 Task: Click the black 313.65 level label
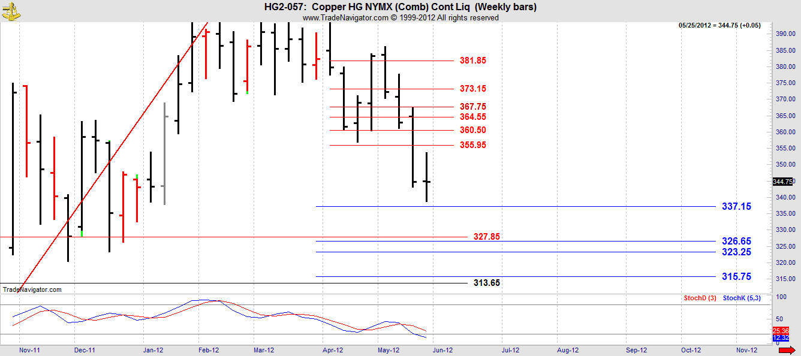point(486,283)
